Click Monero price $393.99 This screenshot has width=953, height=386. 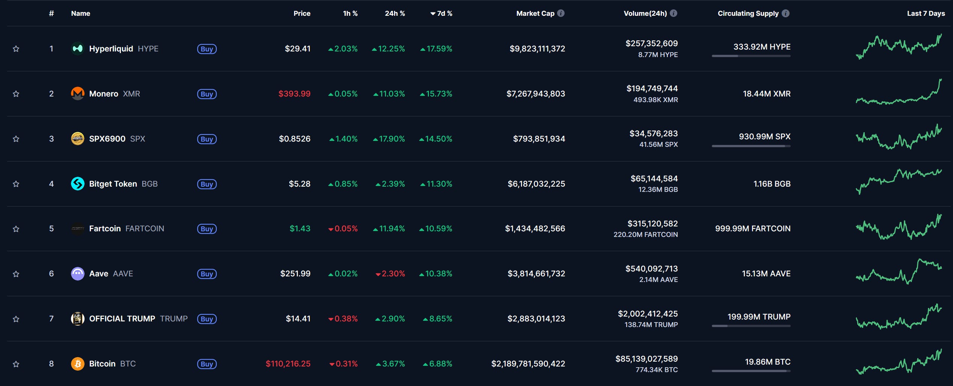click(x=295, y=93)
